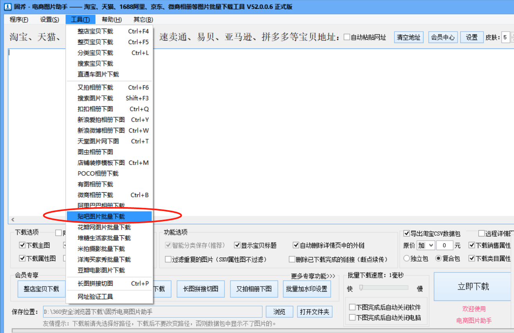Viewport: 514px width, 333px height.
Task: Click 长图拼接切图 member button
Action: pyautogui.click(x=201, y=289)
